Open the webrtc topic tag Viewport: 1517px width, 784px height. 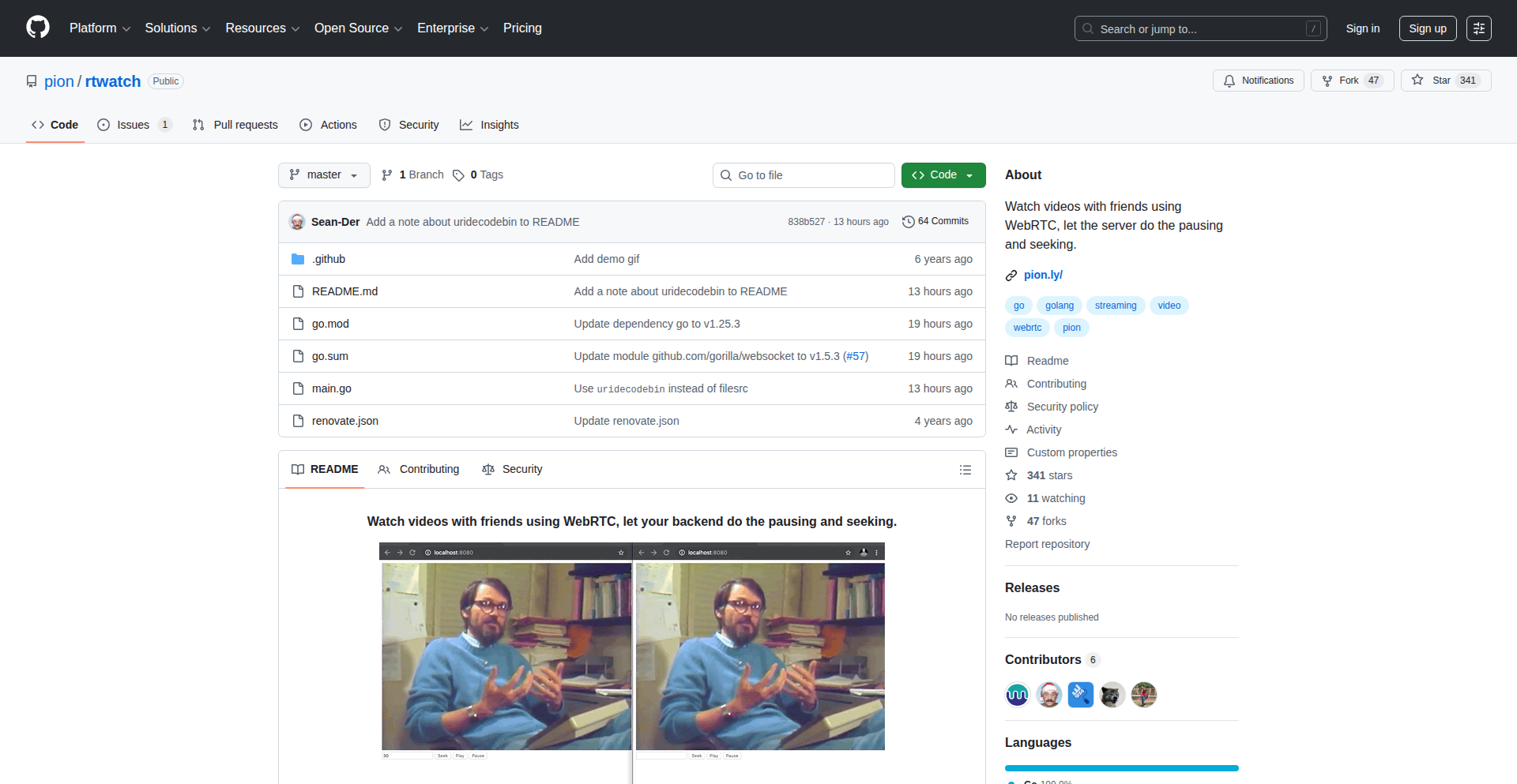(1026, 327)
